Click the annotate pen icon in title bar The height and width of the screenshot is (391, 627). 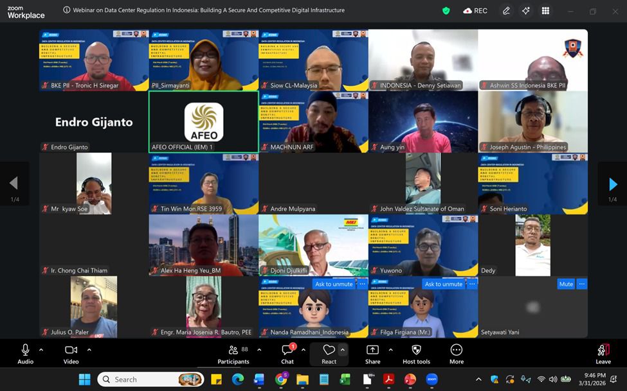(506, 11)
